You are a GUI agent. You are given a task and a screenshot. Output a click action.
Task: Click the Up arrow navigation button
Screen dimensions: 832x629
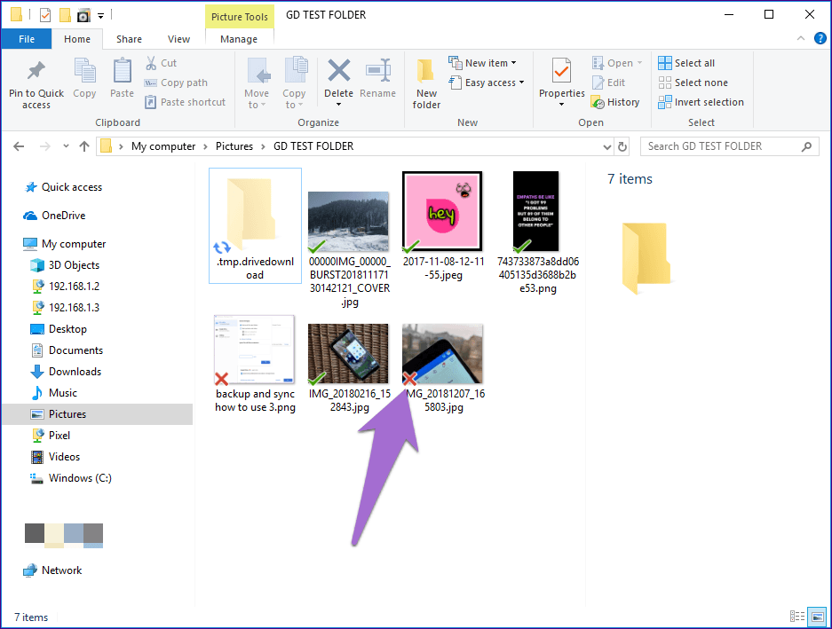(x=84, y=146)
